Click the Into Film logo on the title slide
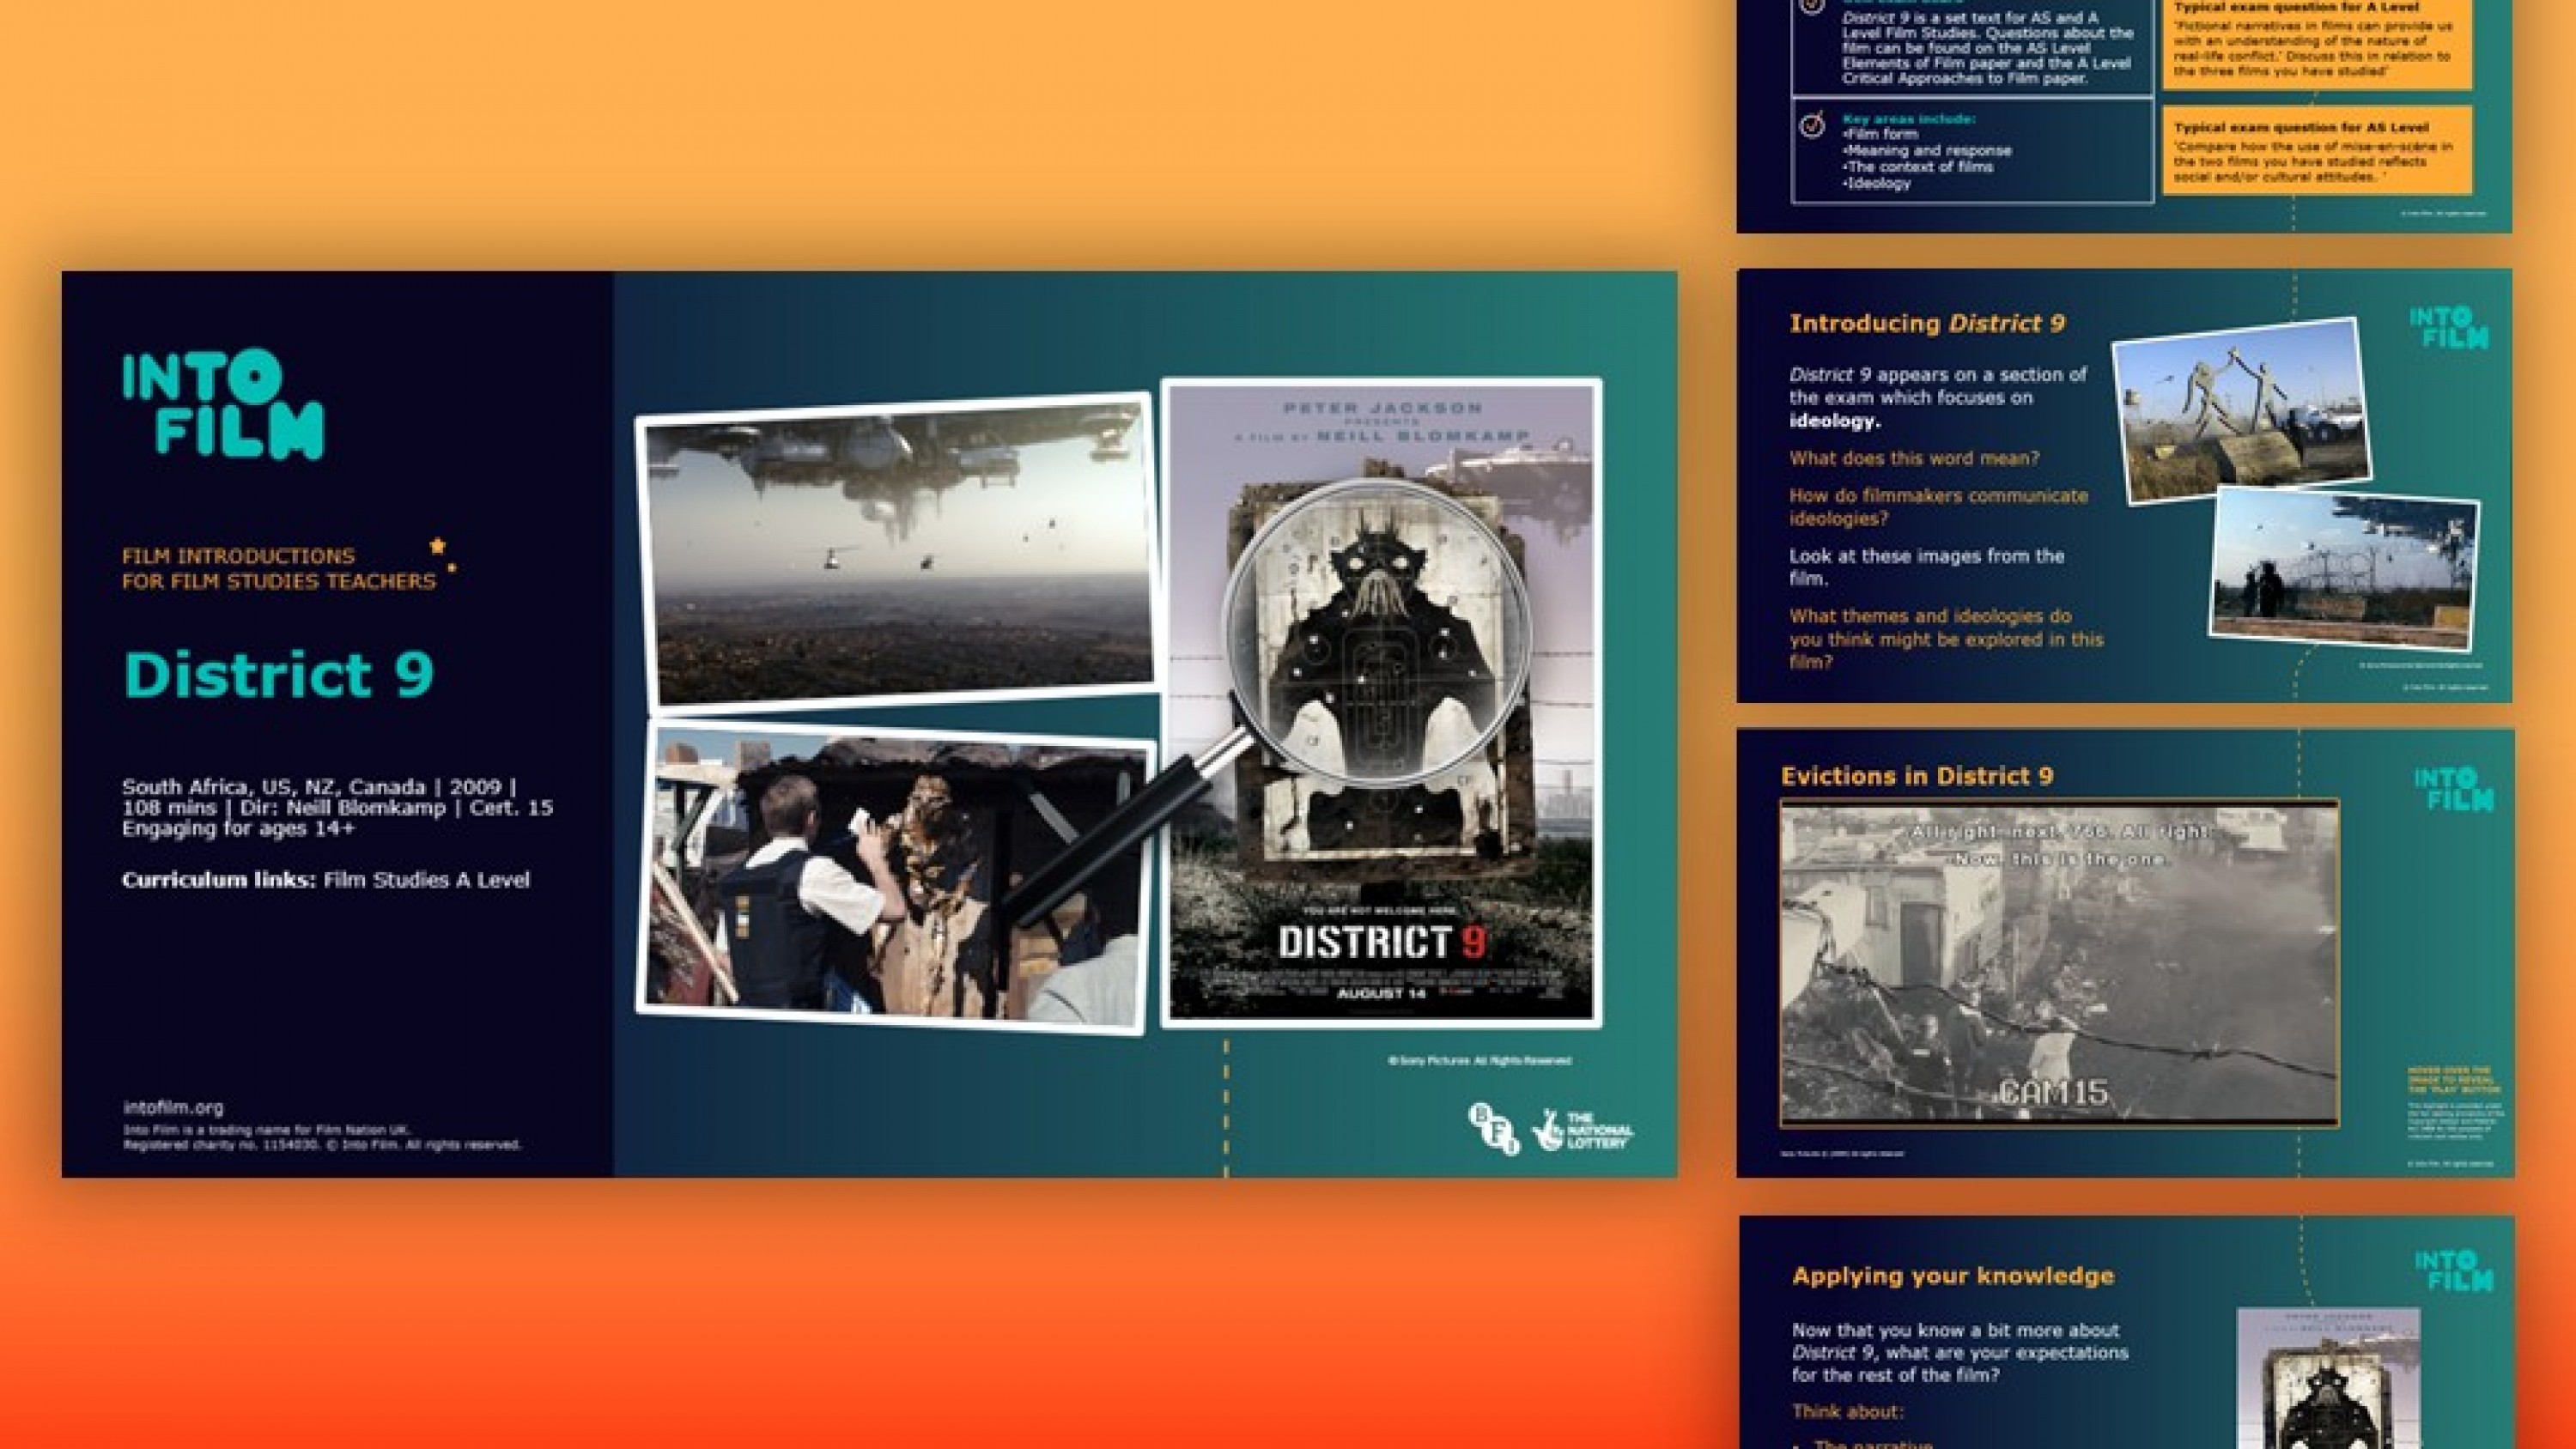This screenshot has height=1449, width=2576. pyautogui.click(x=223, y=404)
